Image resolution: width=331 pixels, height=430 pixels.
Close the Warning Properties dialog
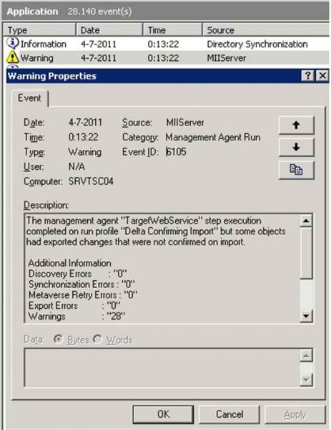322,75
